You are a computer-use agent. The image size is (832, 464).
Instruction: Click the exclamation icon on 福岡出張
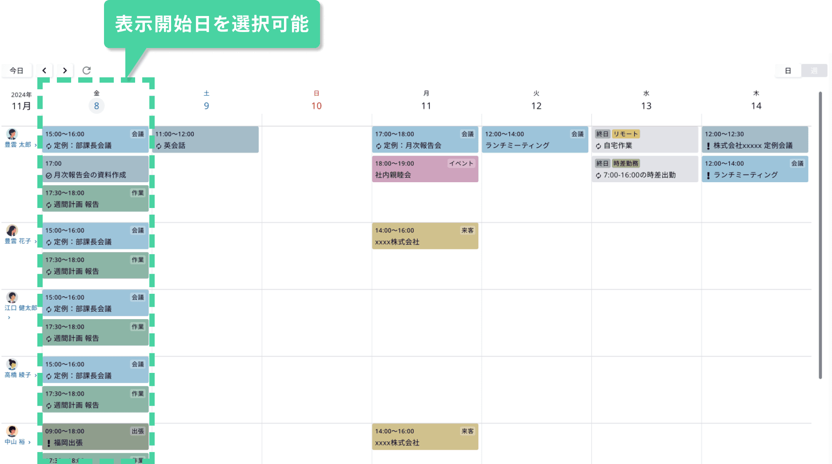click(48, 443)
